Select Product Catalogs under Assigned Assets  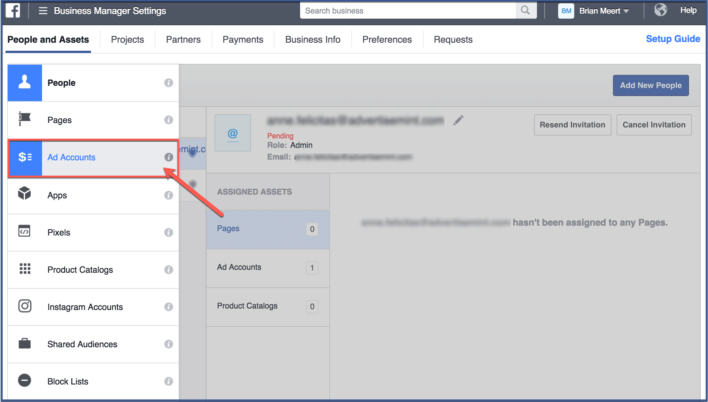pyautogui.click(x=268, y=306)
